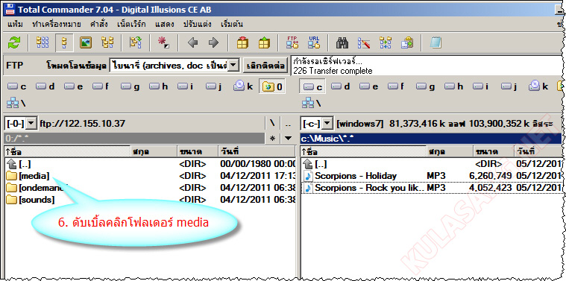
Task: Click the unpack files icon
Action: click(x=264, y=43)
